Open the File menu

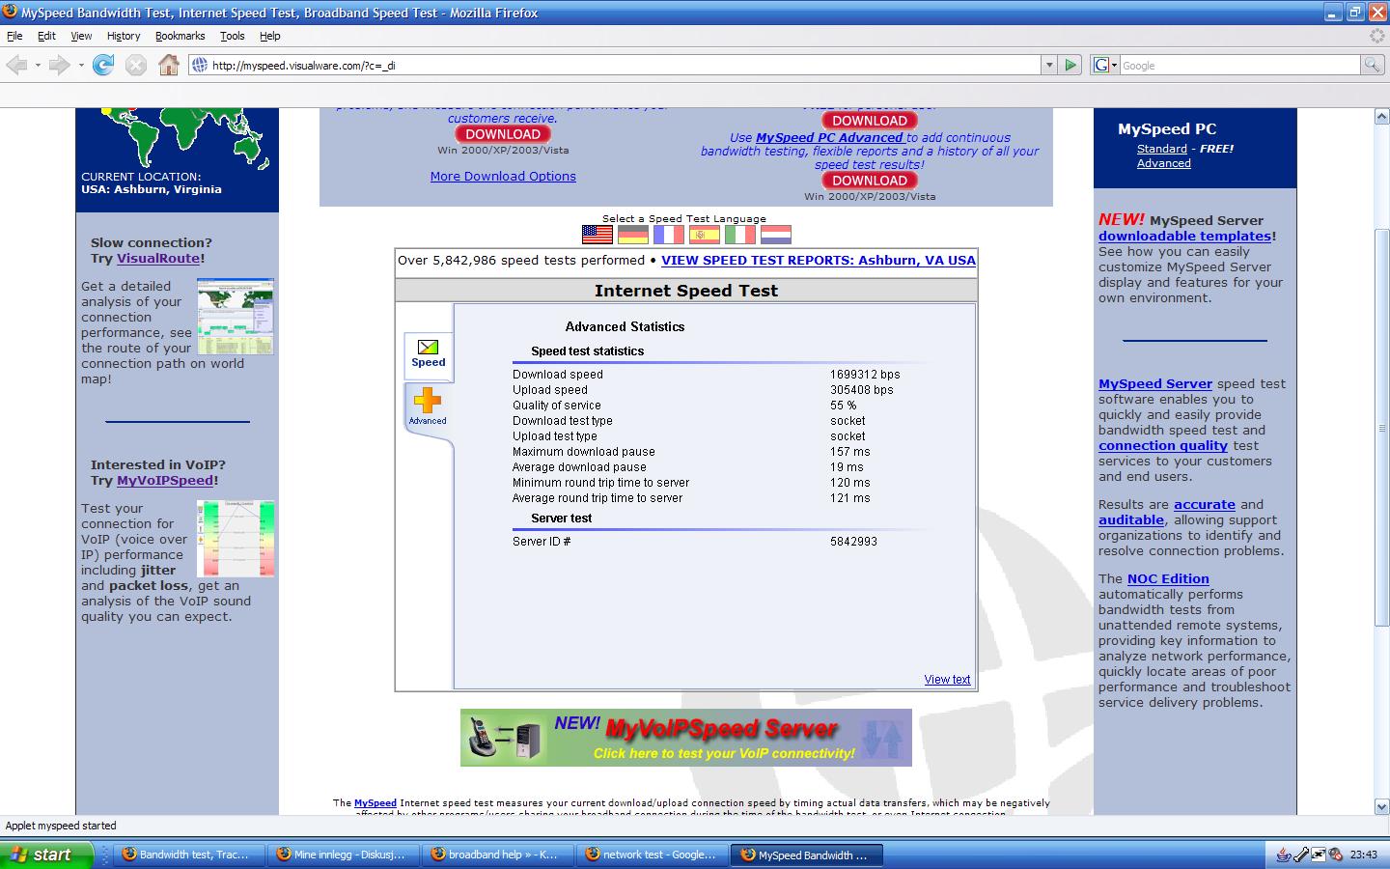14,36
